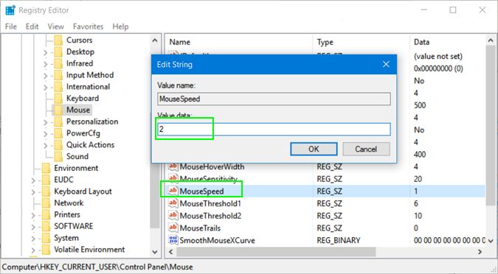Select the MouseThreshold1 value name
The image size is (498, 274).
click(210, 203)
